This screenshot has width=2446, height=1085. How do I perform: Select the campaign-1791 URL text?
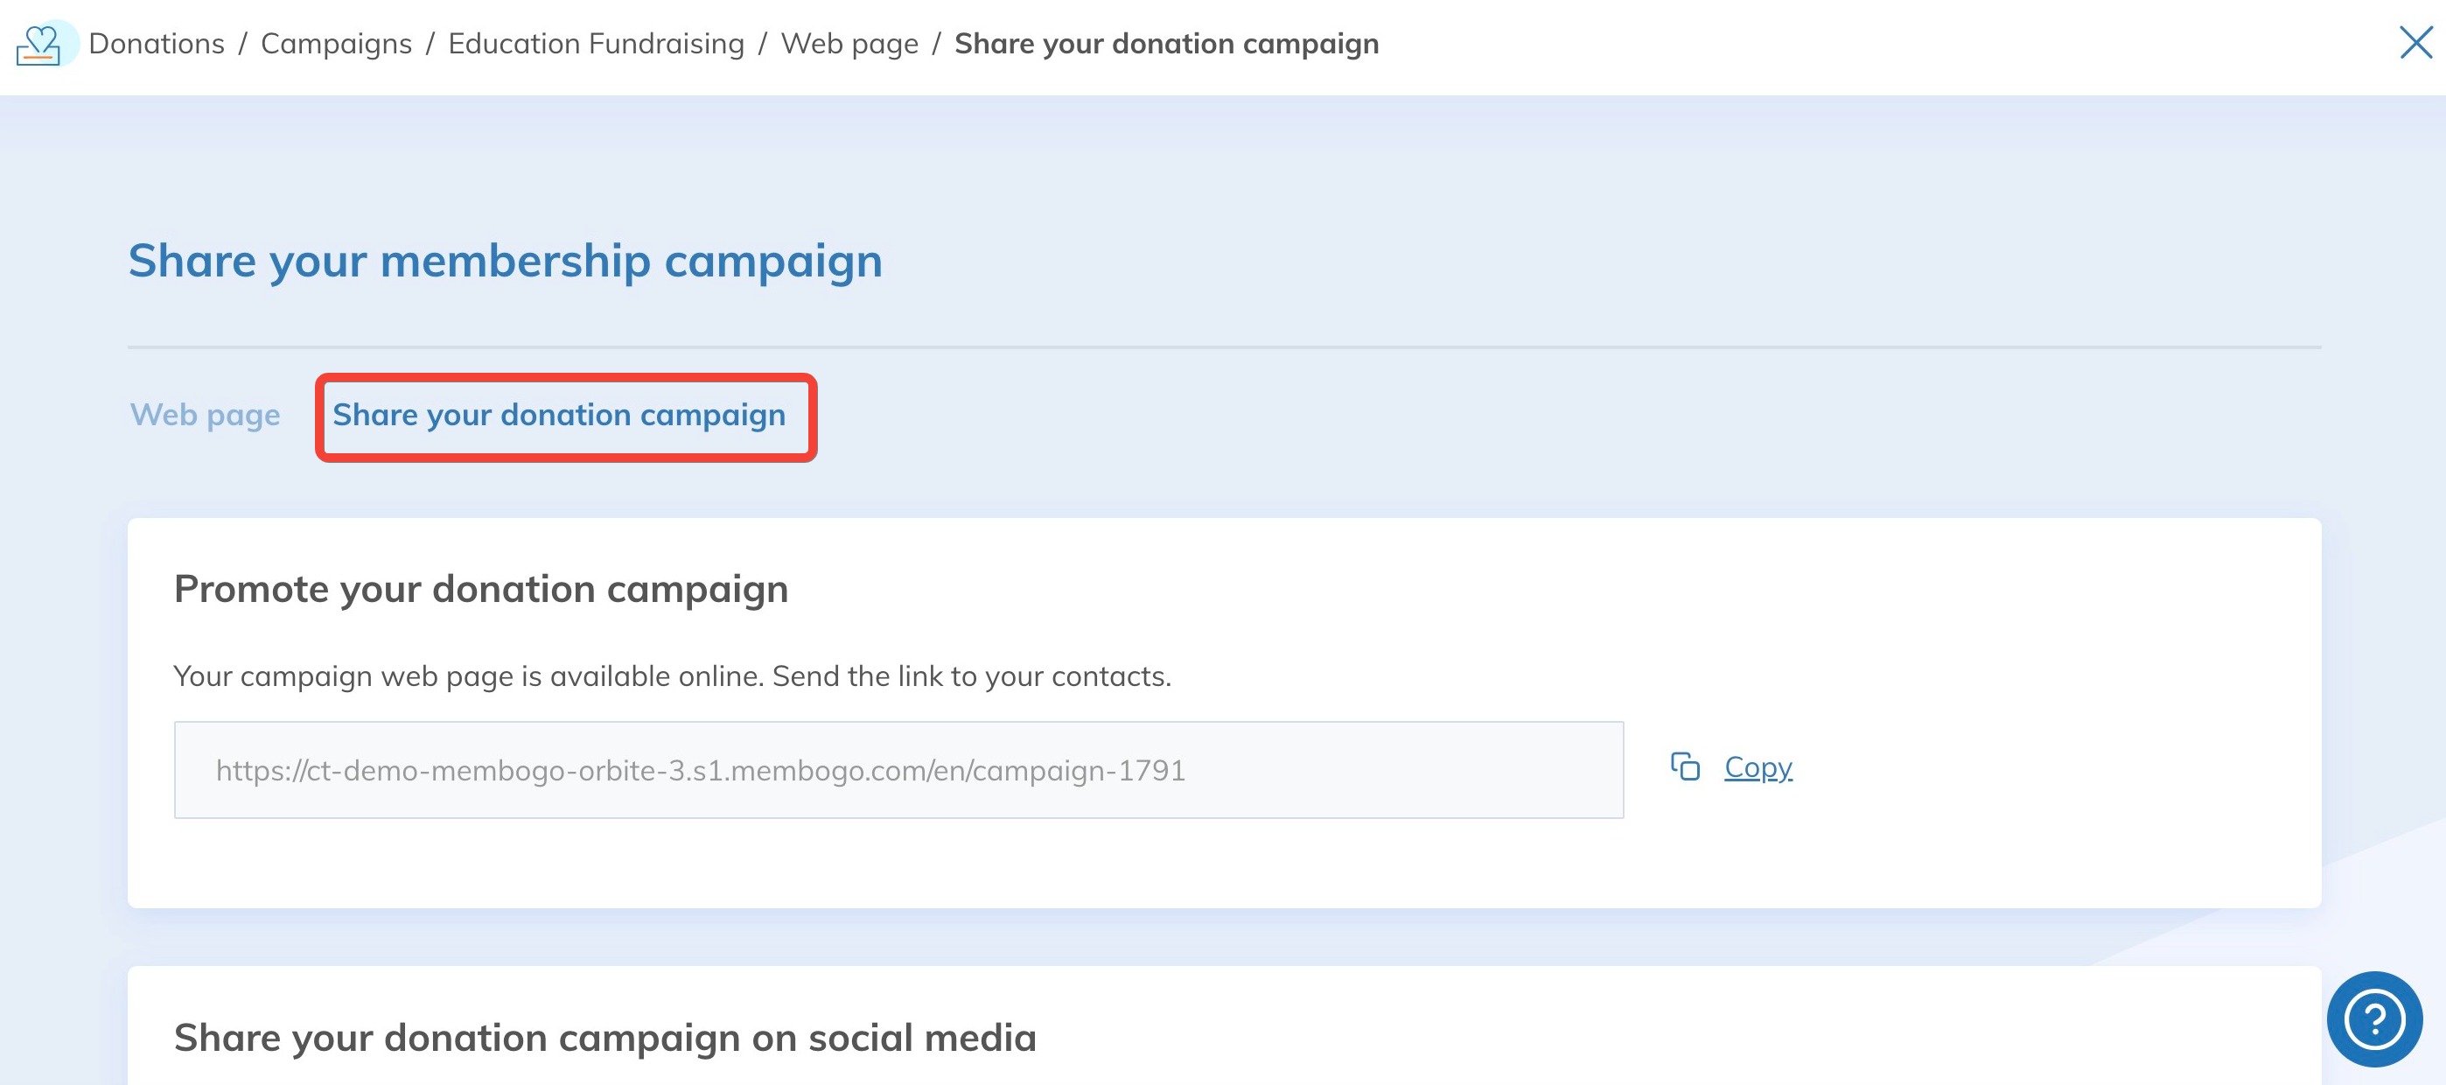(701, 771)
